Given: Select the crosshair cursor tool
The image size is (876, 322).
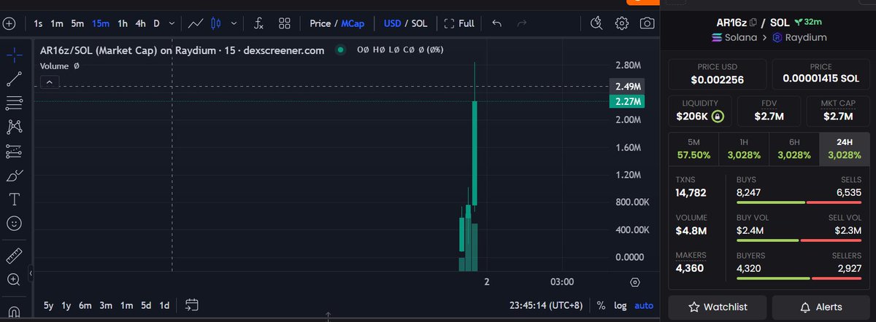Looking at the screenshot, I should [14, 55].
